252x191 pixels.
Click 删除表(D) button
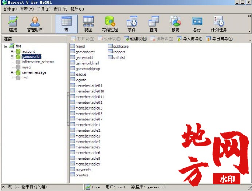162,39
